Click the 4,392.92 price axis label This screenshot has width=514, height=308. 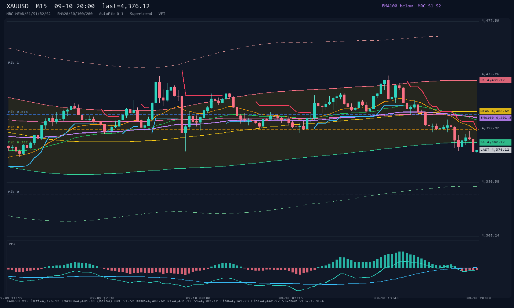coord(491,128)
